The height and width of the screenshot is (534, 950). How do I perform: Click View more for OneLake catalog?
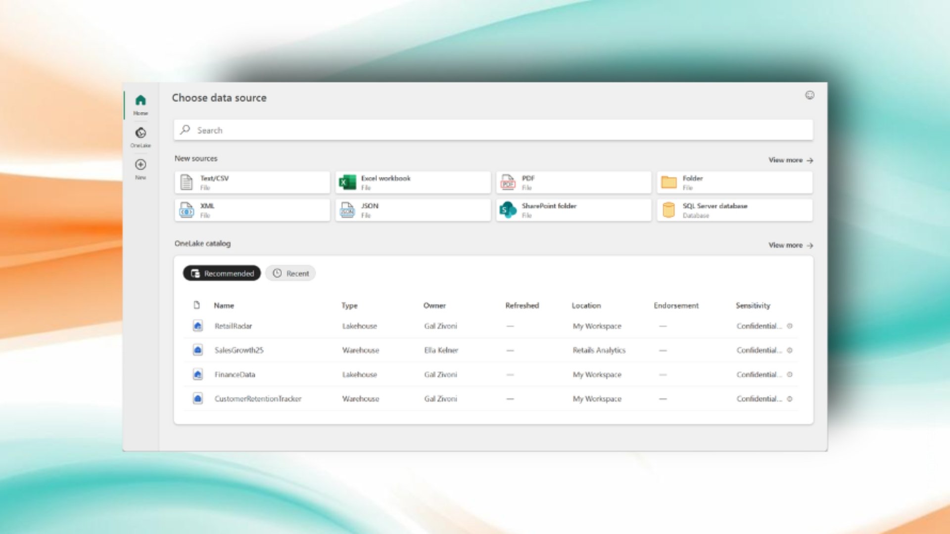coord(791,245)
